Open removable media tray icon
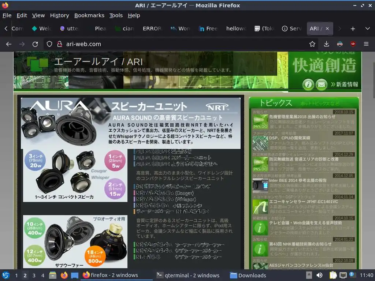The image size is (375, 281). click(309, 275)
